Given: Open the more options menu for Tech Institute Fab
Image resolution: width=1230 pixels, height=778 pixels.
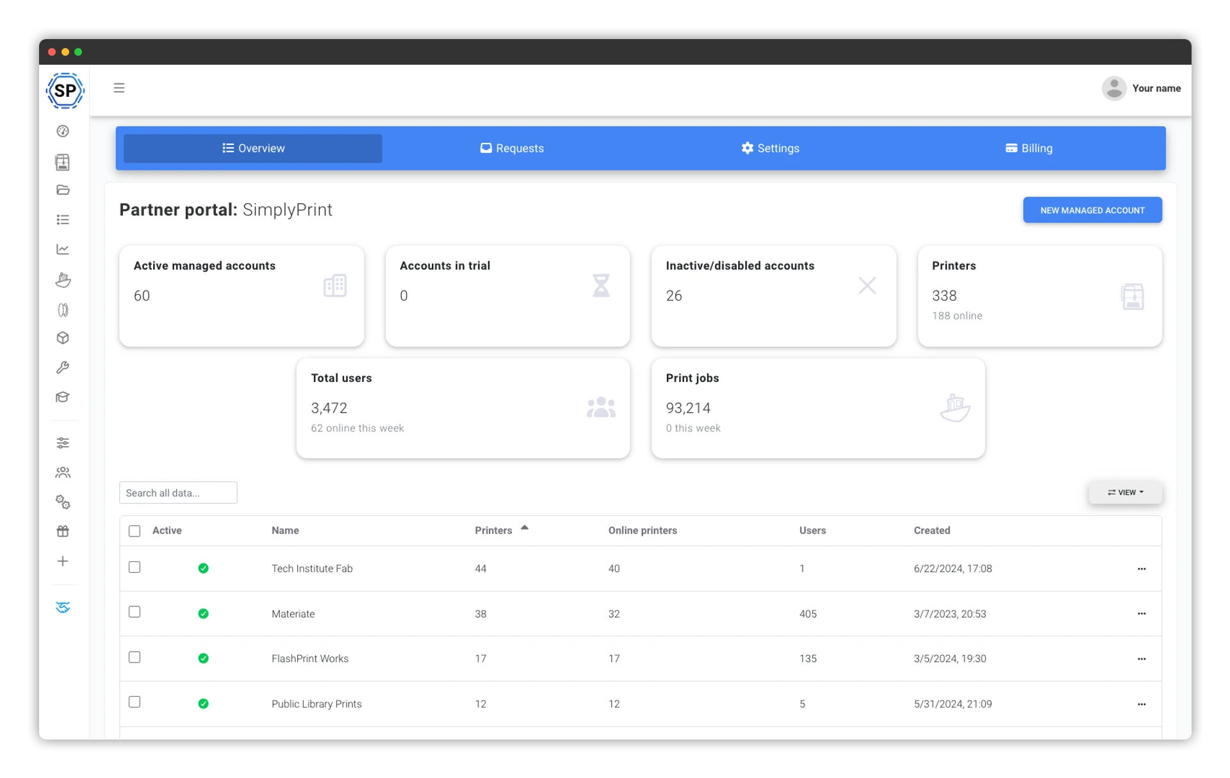Looking at the screenshot, I should (x=1142, y=568).
